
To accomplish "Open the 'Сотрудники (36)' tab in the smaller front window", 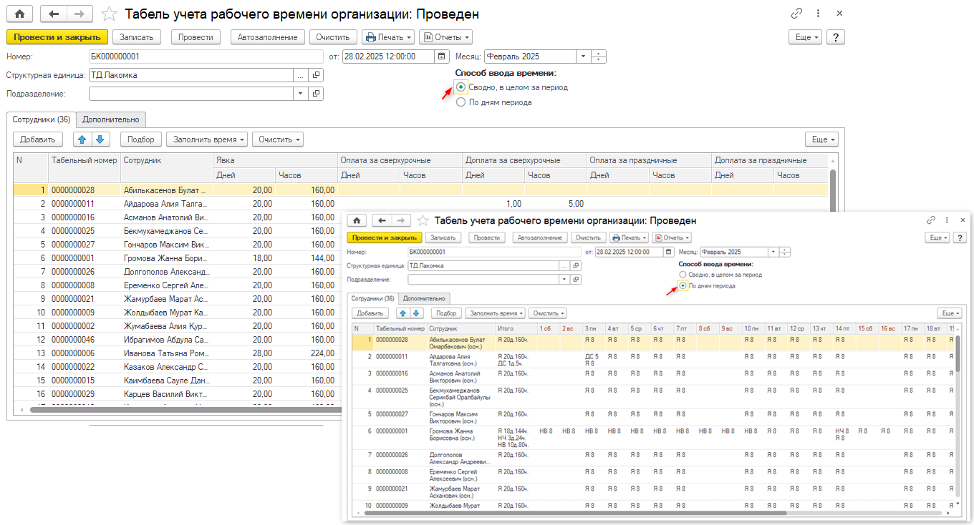I will click(x=371, y=298).
